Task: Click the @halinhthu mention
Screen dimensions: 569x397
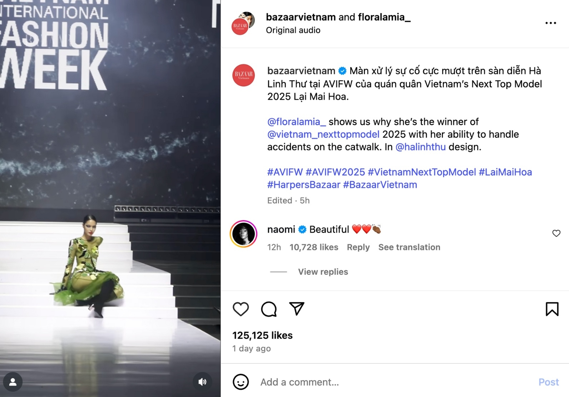Action: coord(420,147)
